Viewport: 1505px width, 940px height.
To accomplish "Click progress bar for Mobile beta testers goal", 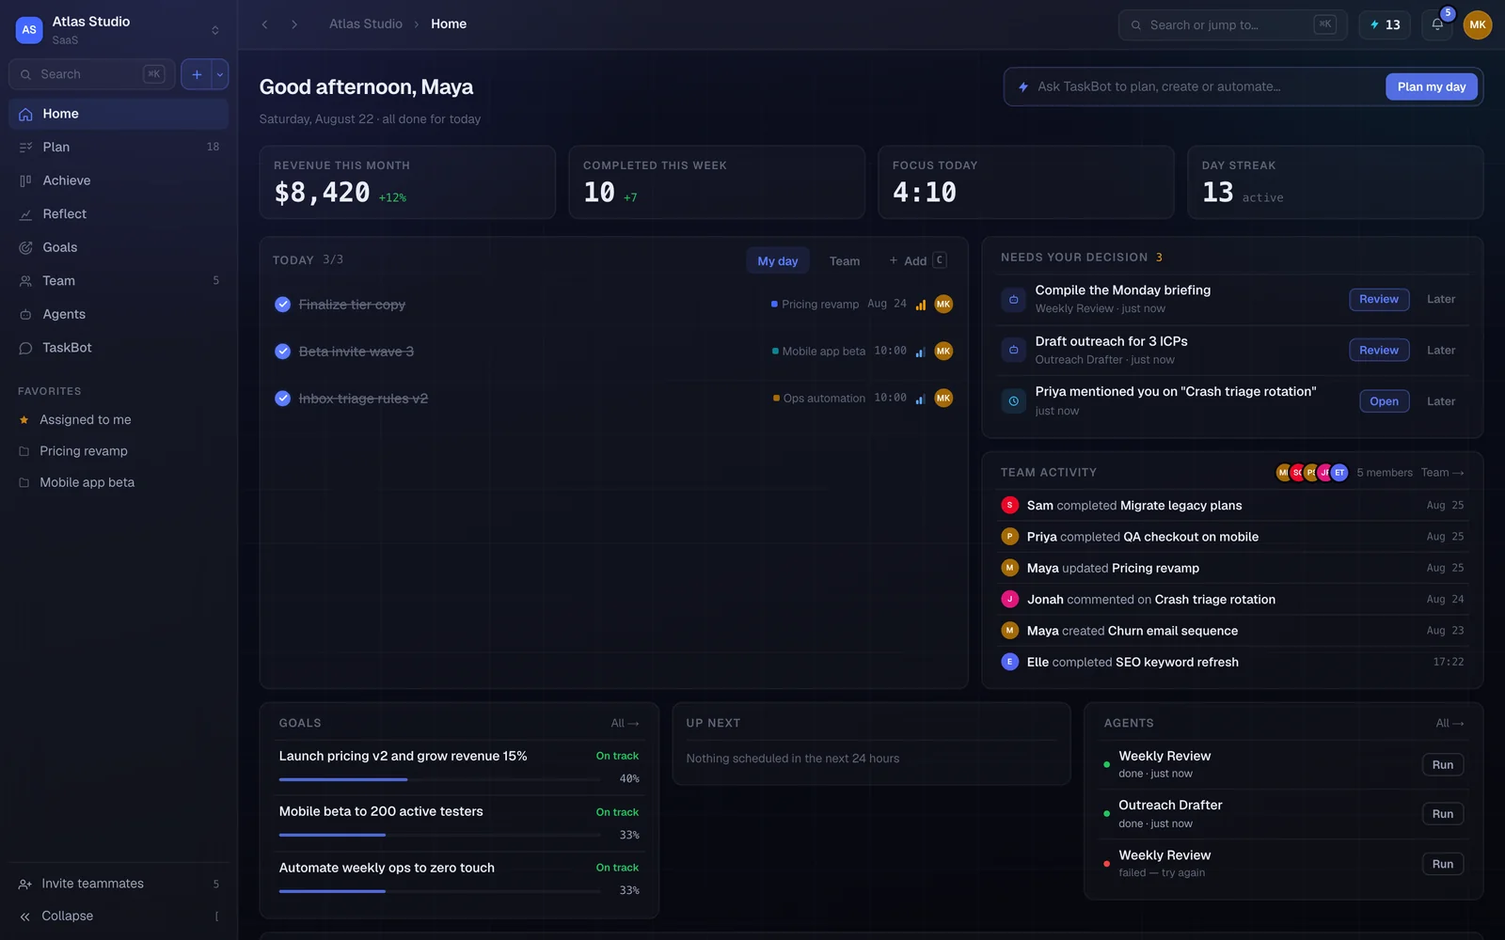I will pos(440,835).
